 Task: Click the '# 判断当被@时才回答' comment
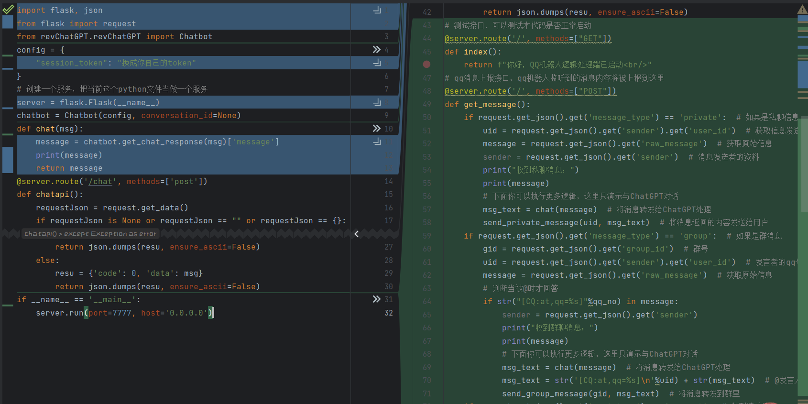click(x=521, y=289)
